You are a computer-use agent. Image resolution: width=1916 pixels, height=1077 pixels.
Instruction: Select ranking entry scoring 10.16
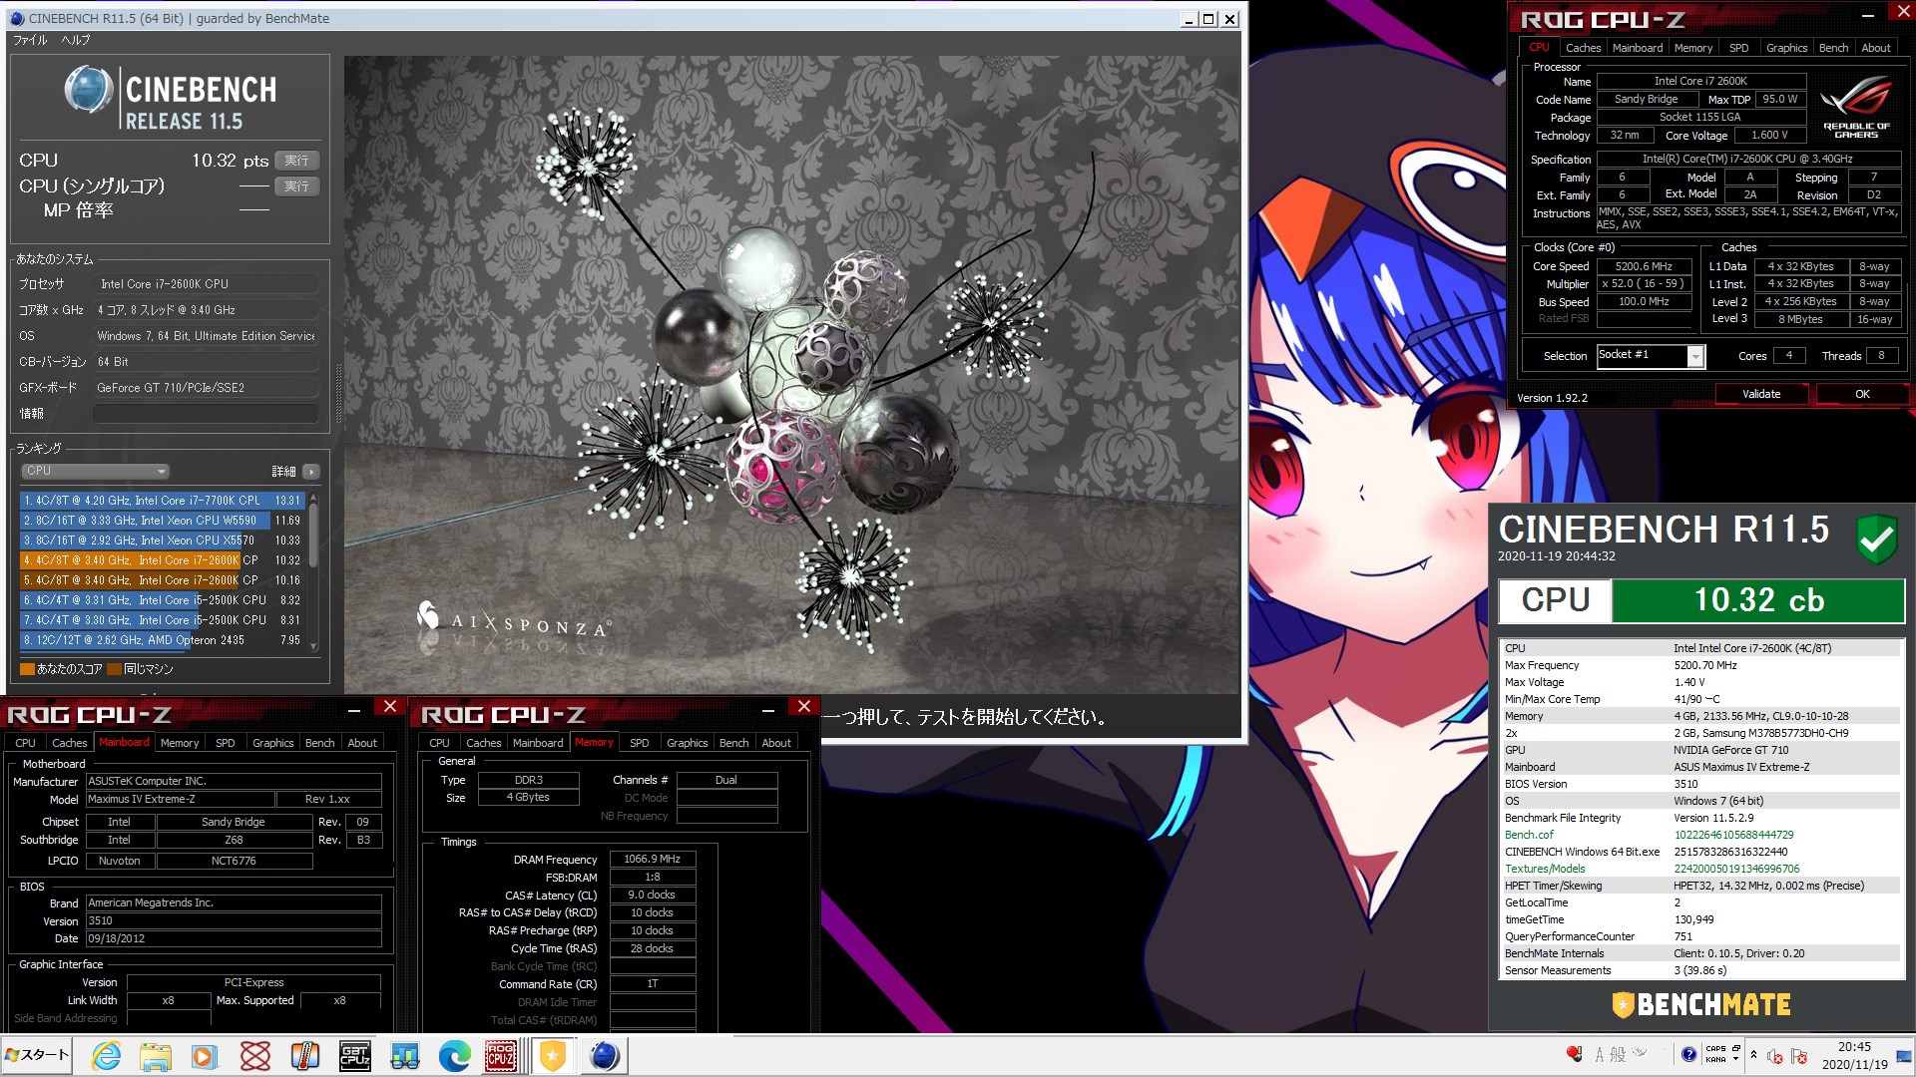[x=162, y=580]
